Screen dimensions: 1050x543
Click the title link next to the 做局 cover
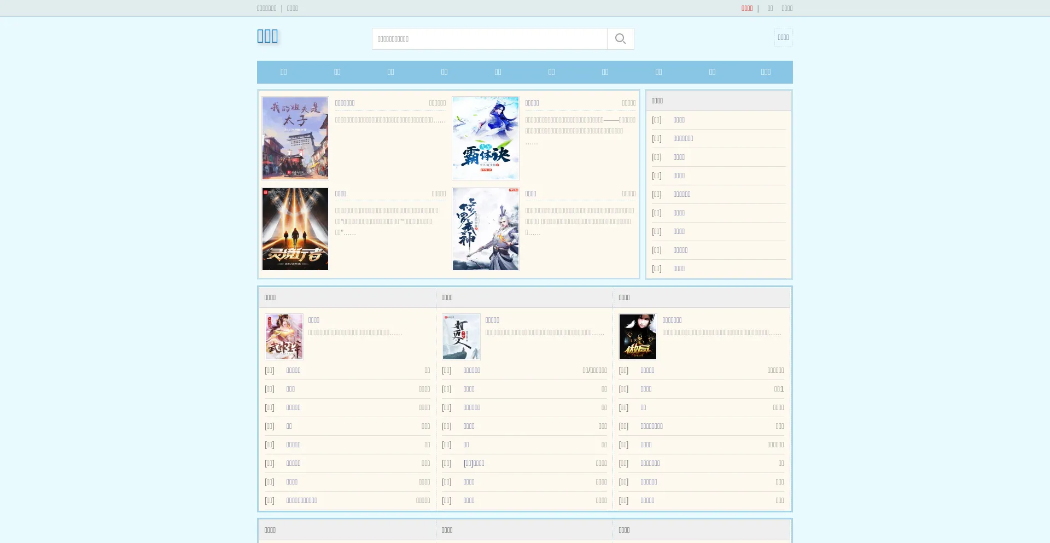[x=672, y=320]
